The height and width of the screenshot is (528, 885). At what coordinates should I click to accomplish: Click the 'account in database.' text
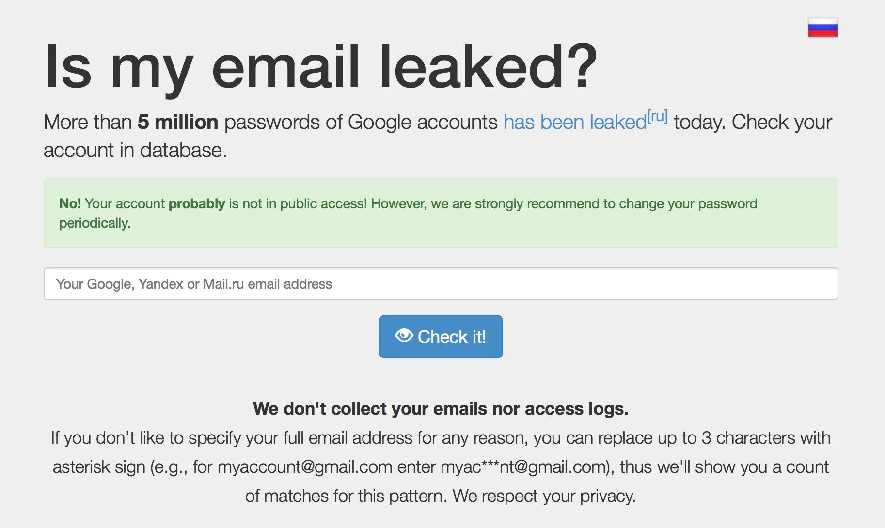click(x=135, y=150)
